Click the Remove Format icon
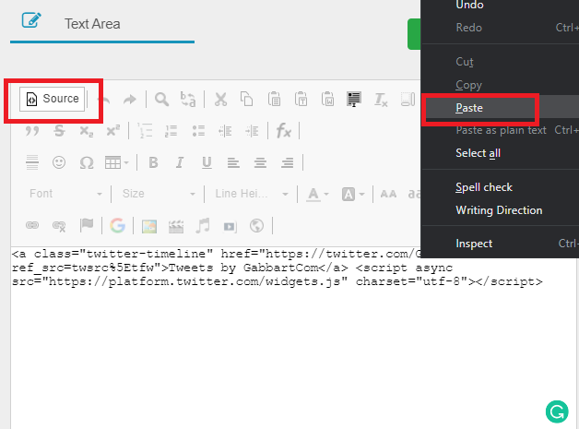The image size is (579, 429). coord(381,100)
